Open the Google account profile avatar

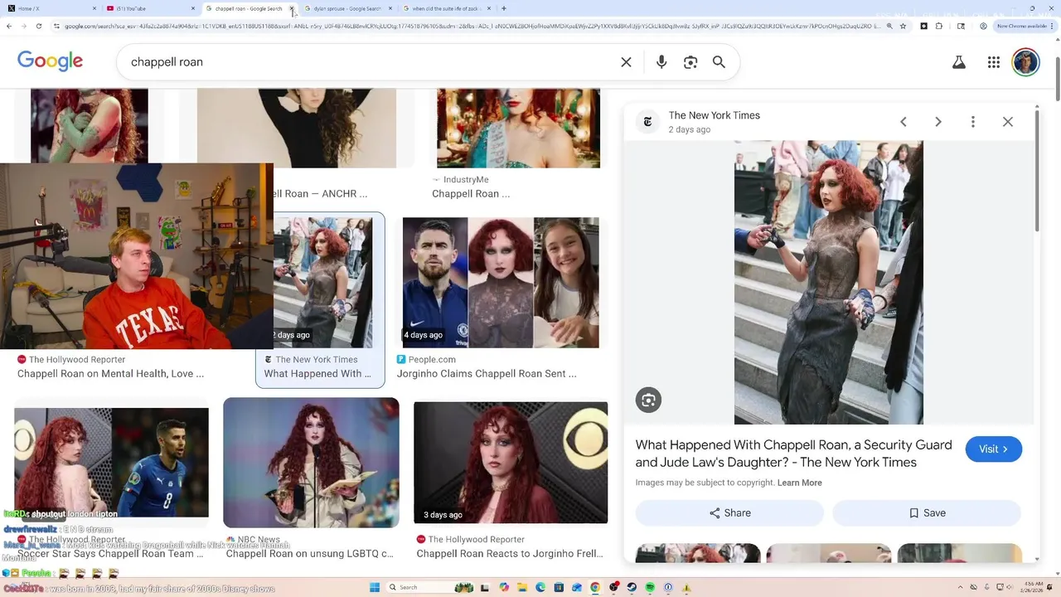(1025, 62)
